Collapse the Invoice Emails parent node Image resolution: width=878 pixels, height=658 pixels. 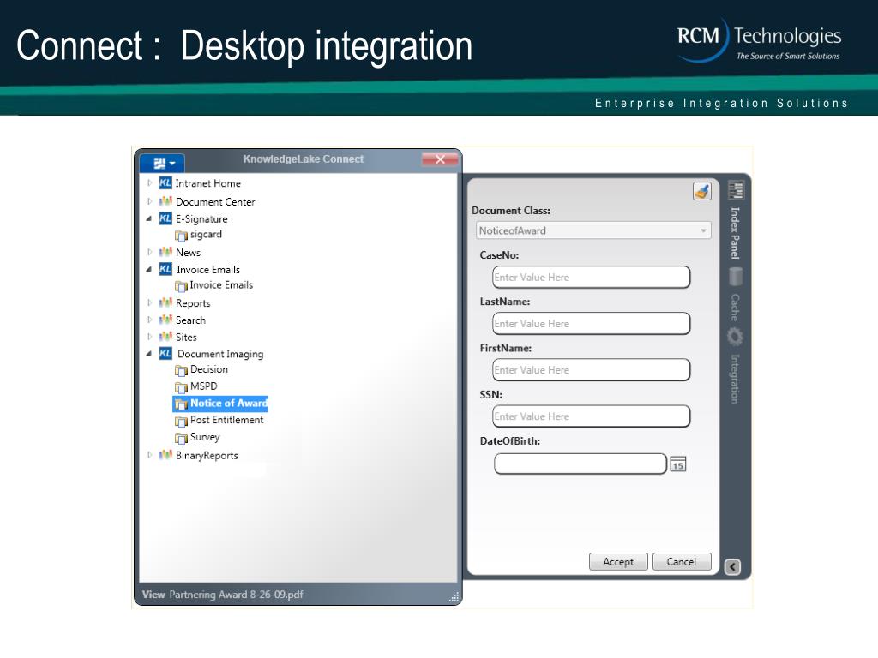pos(149,269)
